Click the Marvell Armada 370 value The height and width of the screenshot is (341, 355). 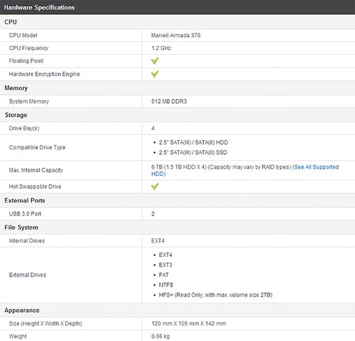pos(176,35)
